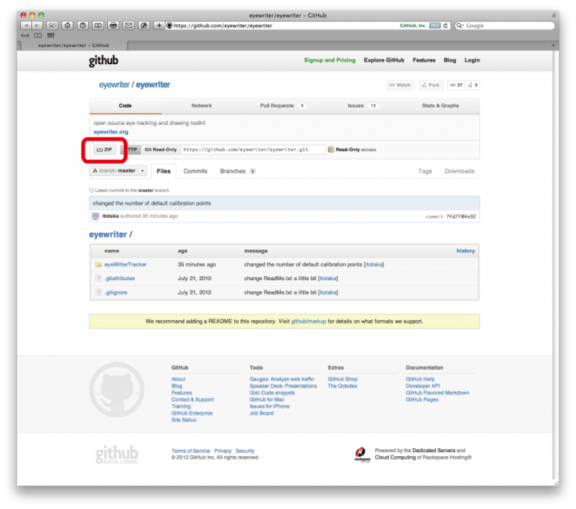Viewport: 576px width, 509px height.
Task: Click the Print icon in the toolbar
Action: [x=114, y=26]
